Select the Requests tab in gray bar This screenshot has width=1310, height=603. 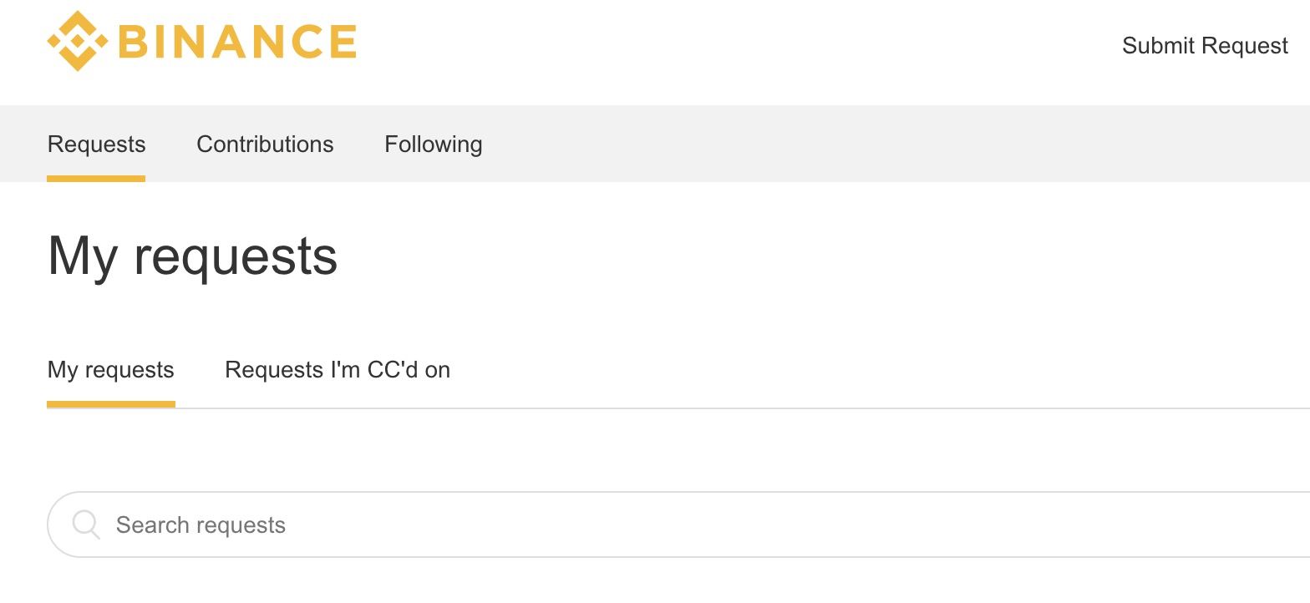click(x=96, y=144)
